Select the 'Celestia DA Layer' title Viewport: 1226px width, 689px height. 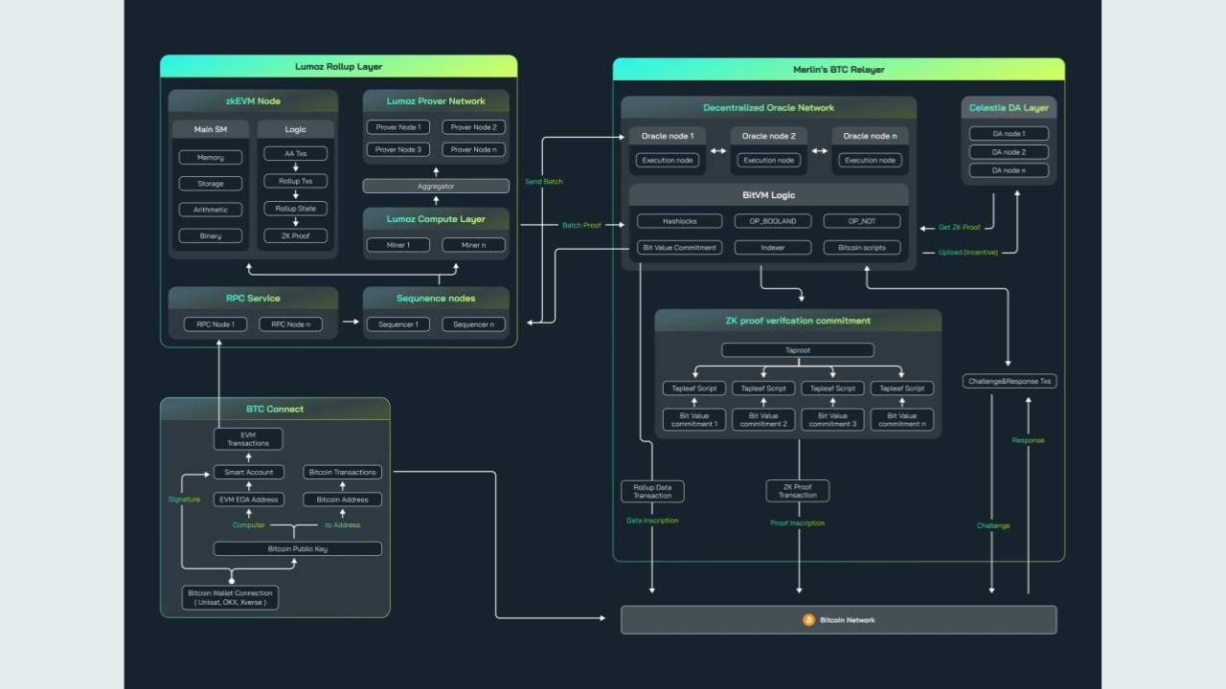point(1009,108)
